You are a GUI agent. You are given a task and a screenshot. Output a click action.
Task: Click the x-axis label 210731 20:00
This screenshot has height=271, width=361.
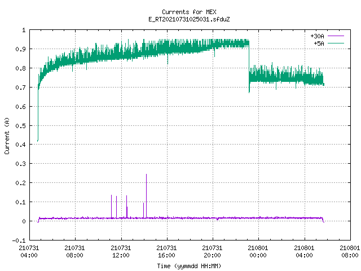click(212, 252)
